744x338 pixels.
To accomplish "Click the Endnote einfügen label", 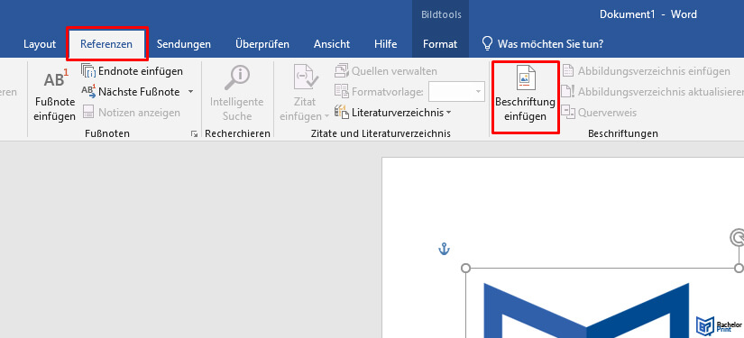I will (141, 71).
